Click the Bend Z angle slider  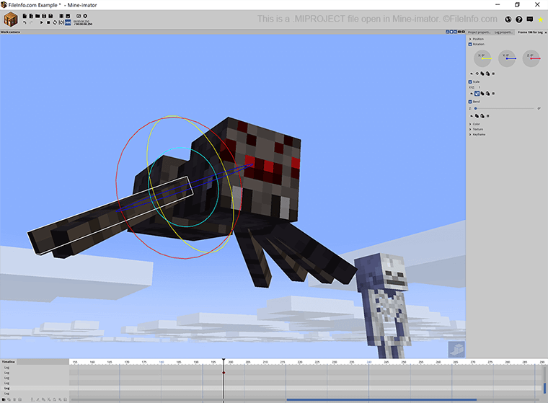coord(505,108)
